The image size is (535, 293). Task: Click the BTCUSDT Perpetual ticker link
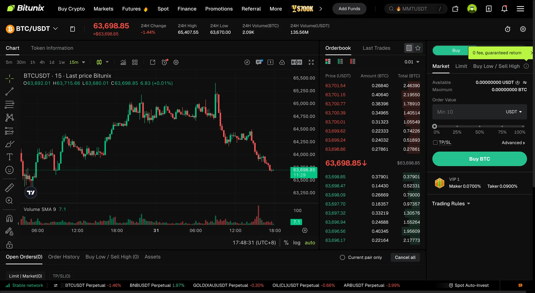[x=93, y=285]
